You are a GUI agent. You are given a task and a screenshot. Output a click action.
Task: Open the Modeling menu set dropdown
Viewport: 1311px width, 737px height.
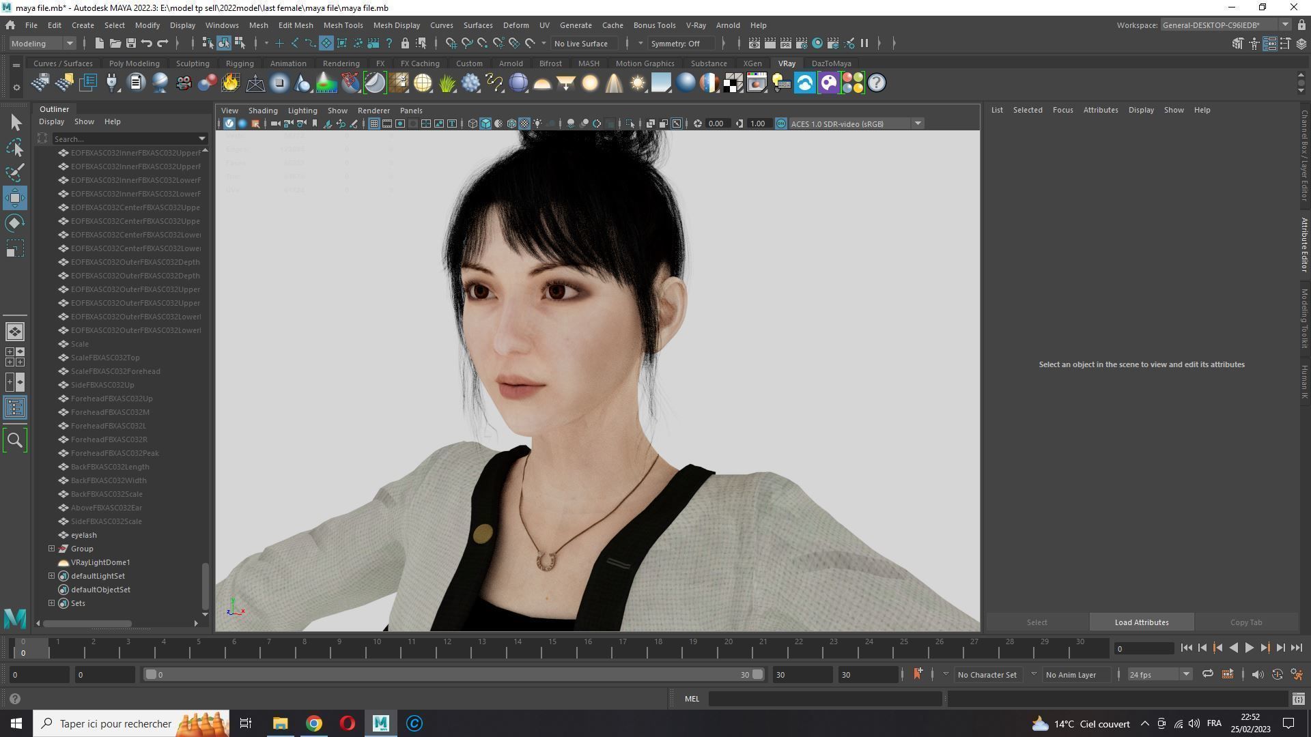(x=69, y=44)
